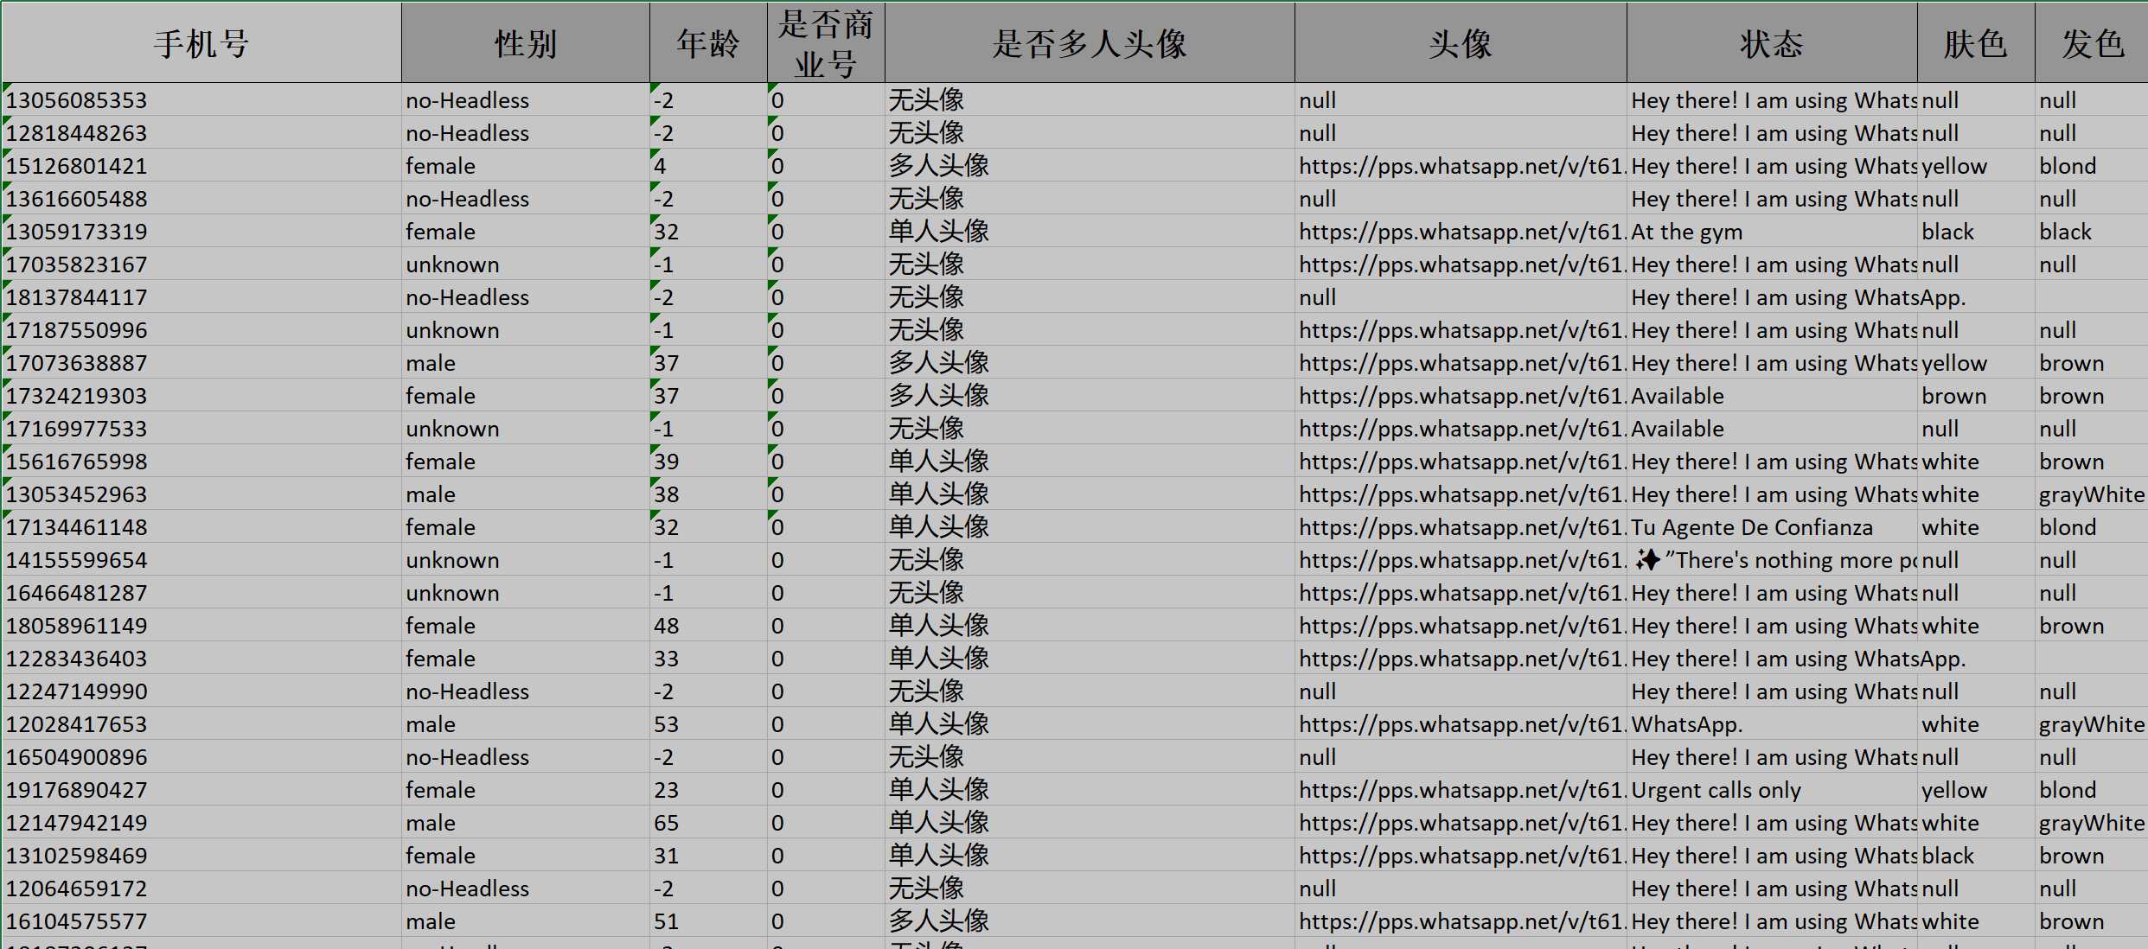Select the age cell 65

pyautogui.click(x=708, y=823)
